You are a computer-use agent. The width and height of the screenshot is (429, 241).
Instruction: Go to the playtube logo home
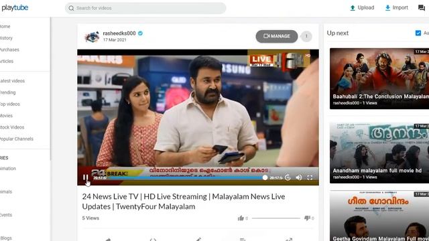tap(15, 7)
